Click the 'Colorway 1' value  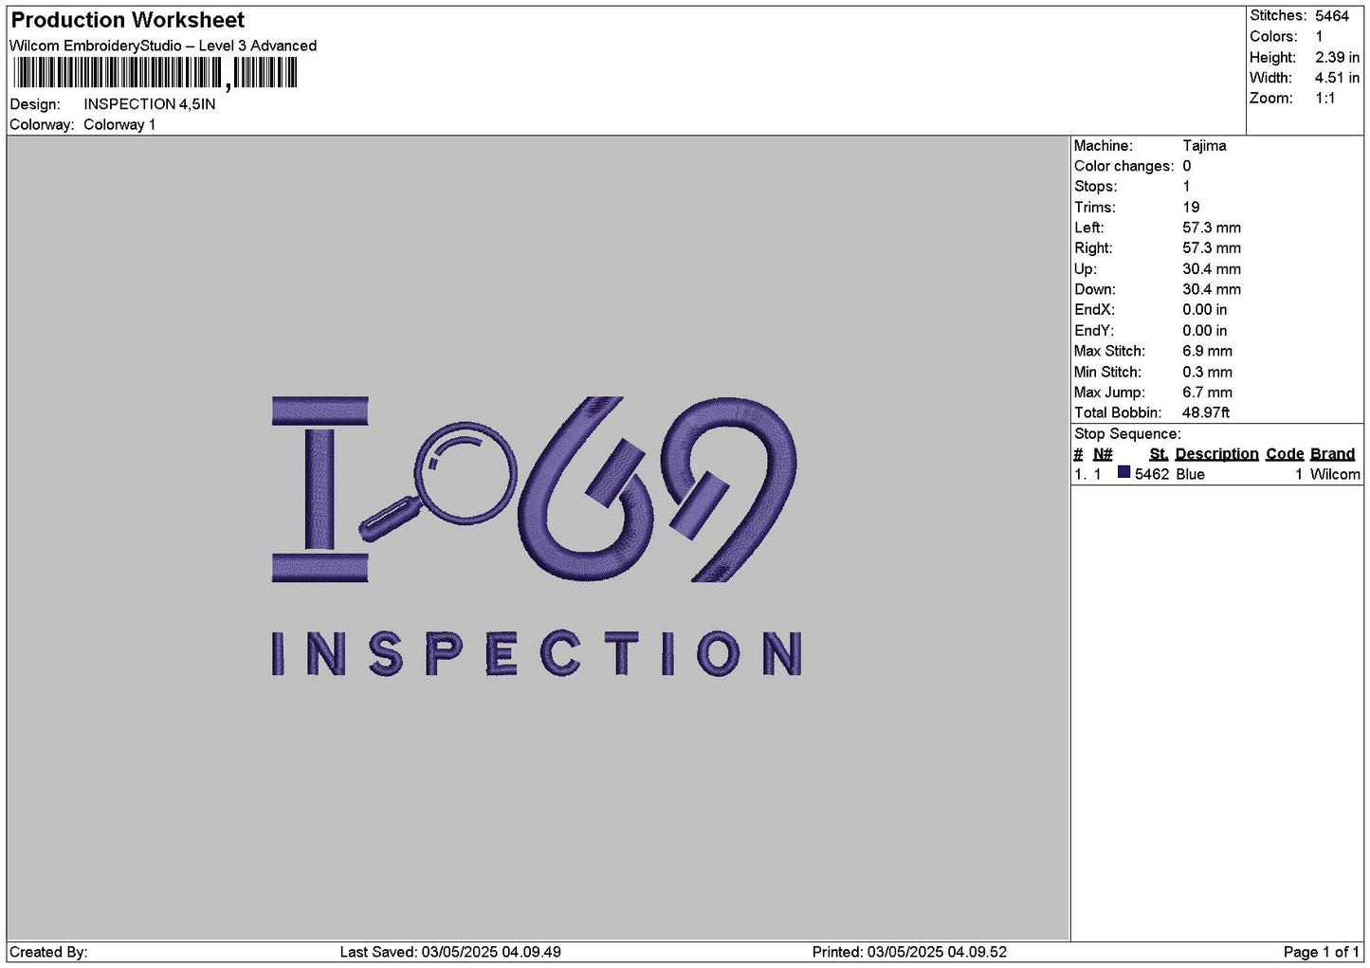click(x=119, y=125)
